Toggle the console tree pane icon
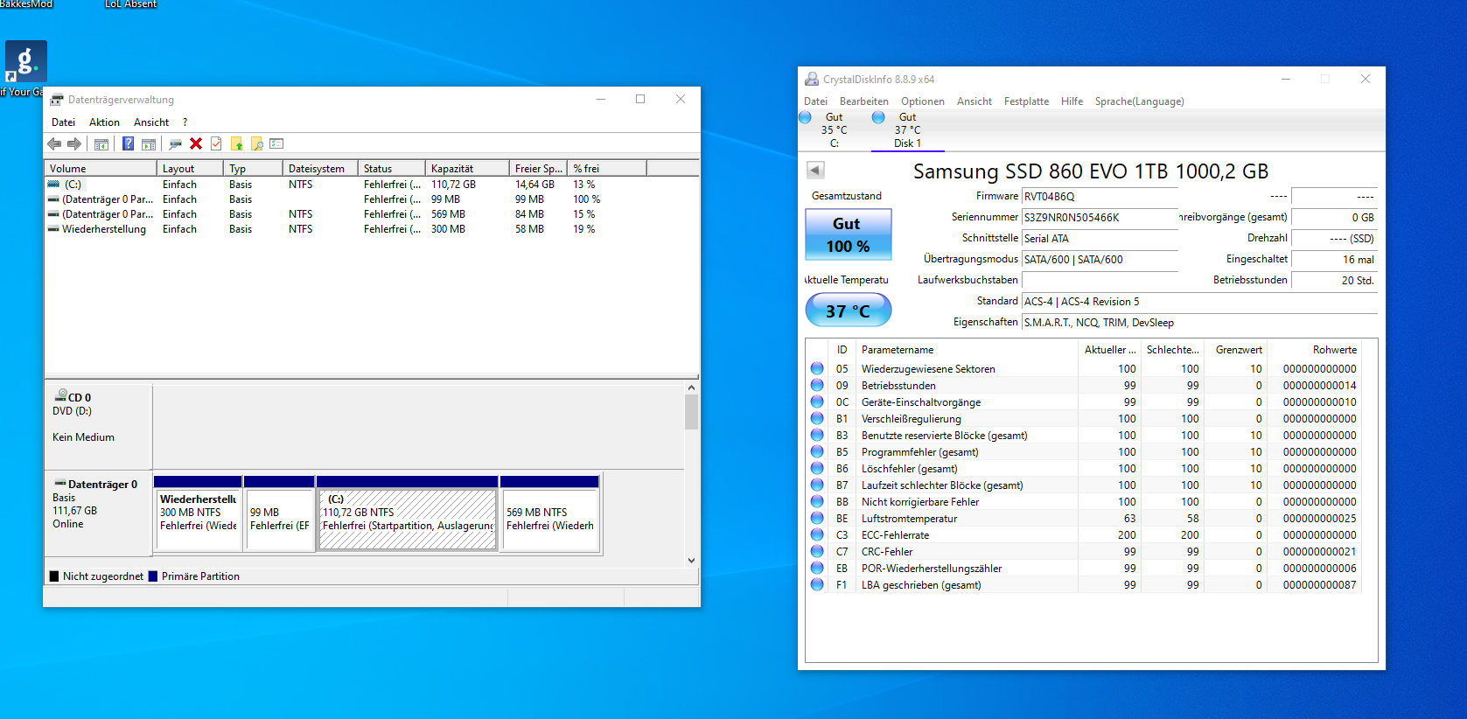Screen dimensions: 1467x719 point(101,144)
